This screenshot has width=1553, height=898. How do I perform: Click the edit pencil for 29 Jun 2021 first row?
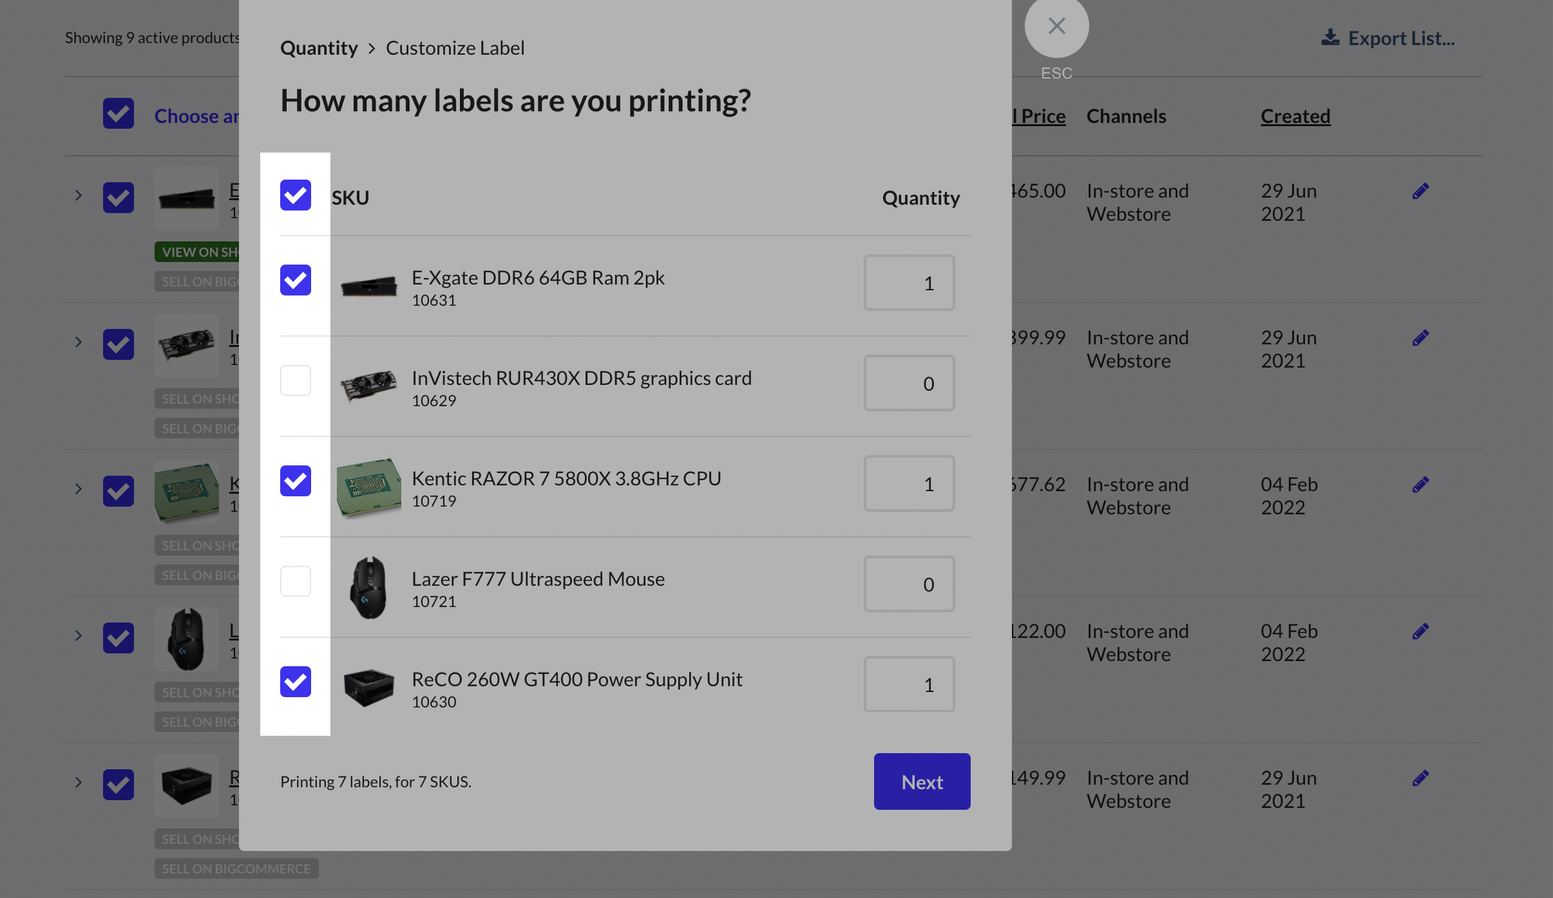tap(1420, 191)
